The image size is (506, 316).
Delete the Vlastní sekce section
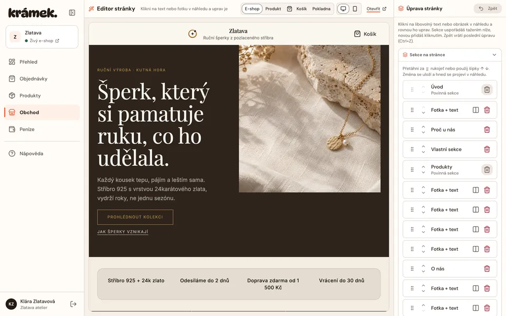487,149
